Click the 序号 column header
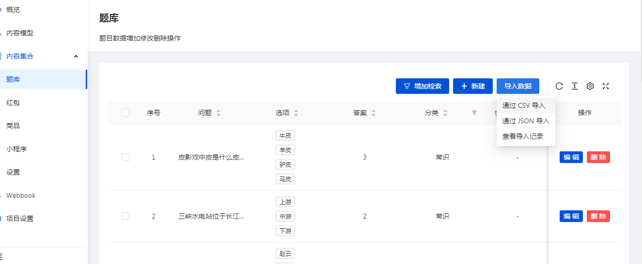This screenshot has height=264, width=642. [154, 113]
